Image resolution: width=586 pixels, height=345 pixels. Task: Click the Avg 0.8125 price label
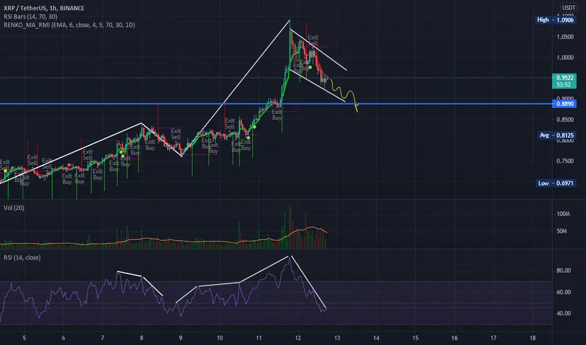[556, 135]
